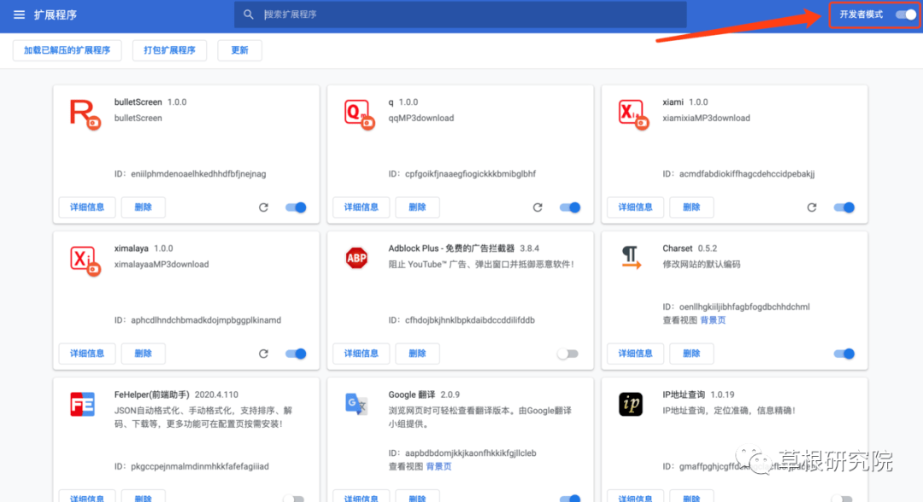
Task: Click the IP地址查询 black ip icon
Action: pos(631,405)
